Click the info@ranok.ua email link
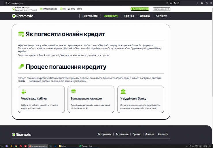Viewport: 213px width, 148px height. (x=50, y=9)
